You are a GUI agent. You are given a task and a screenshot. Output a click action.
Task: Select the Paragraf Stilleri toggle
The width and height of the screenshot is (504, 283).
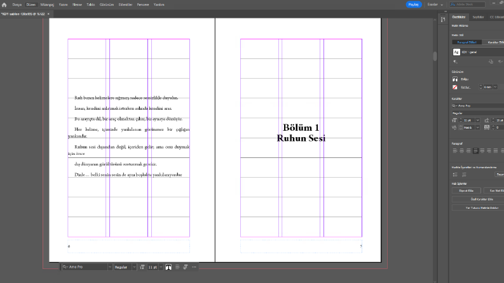[x=467, y=43]
